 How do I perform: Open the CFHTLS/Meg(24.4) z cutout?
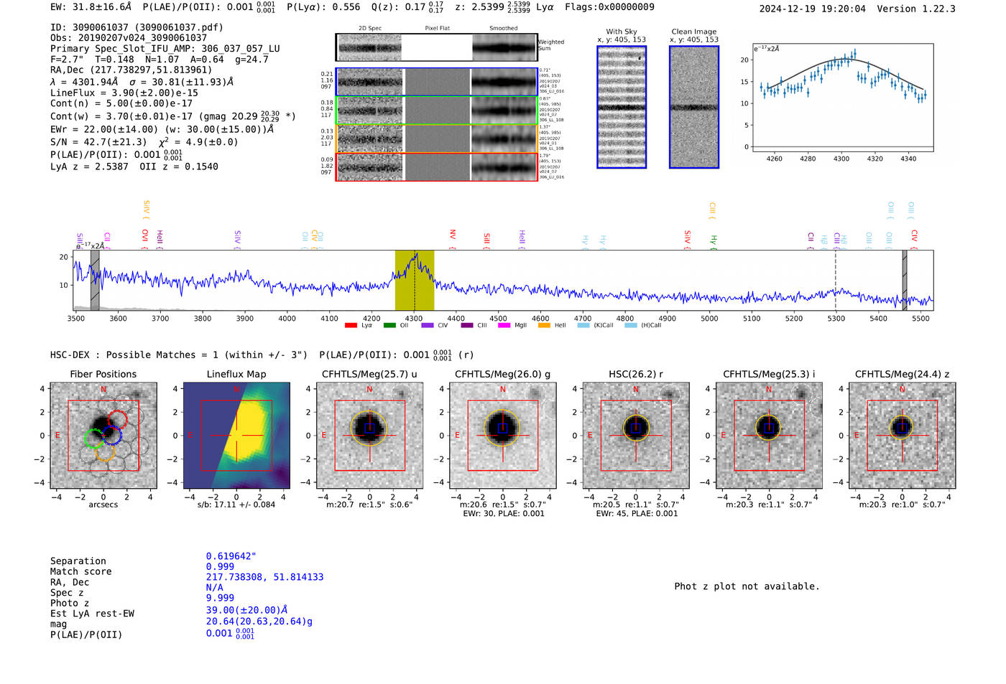click(902, 436)
